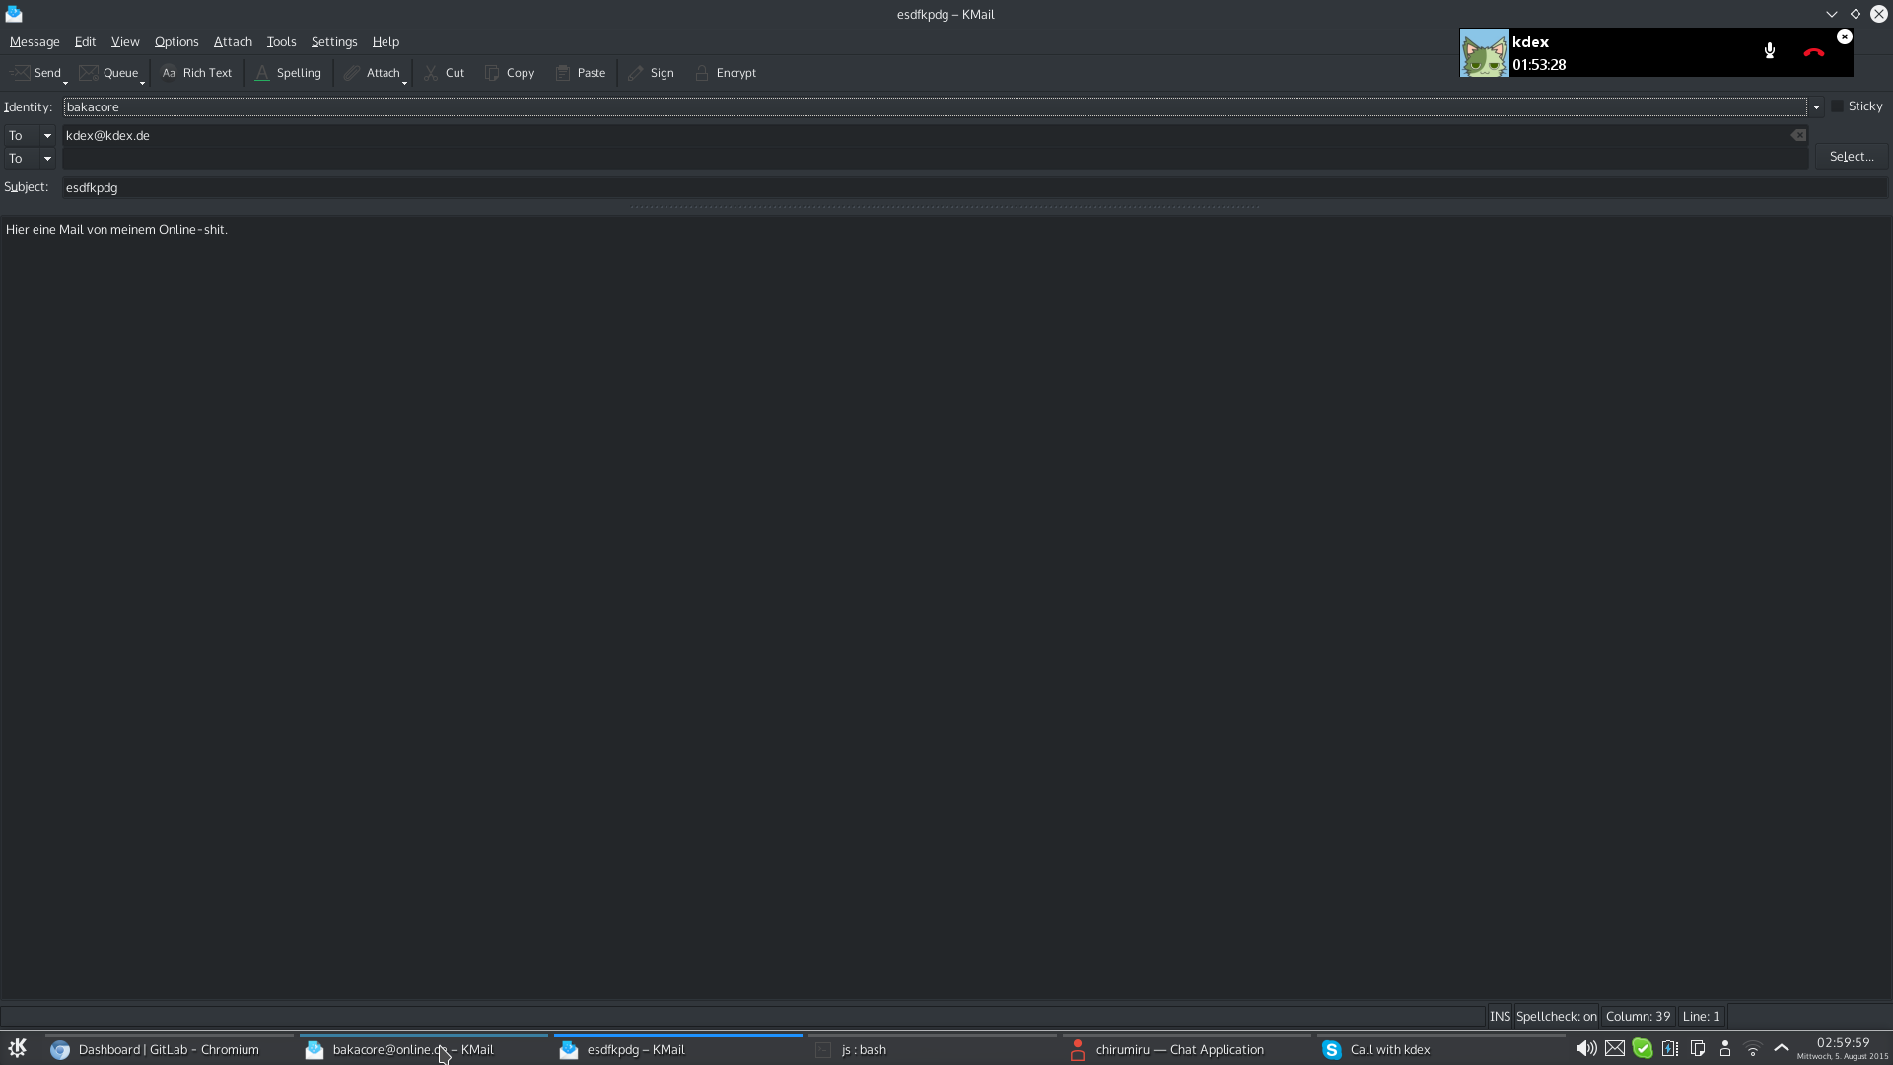Image resolution: width=1893 pixels, height=1065 pixels.
Task: Open user contact tray icon
Action: 1725,1049
